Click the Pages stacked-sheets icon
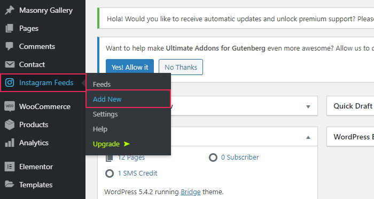The image size is (374, 199). point(10,28)
